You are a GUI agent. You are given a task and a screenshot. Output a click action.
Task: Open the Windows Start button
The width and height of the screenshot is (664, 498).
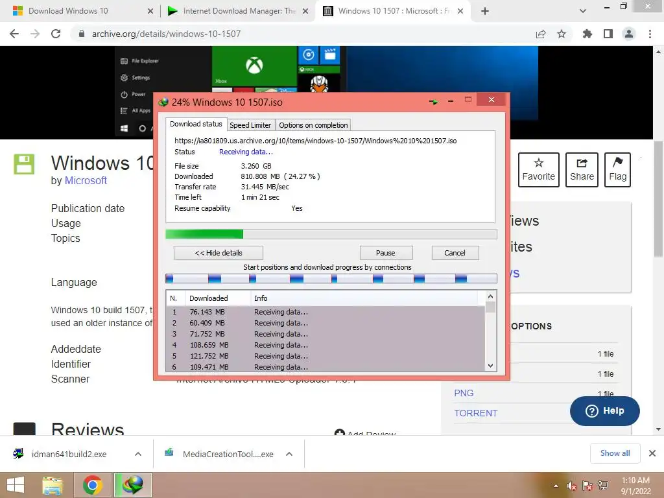click(x=16, y=485)
